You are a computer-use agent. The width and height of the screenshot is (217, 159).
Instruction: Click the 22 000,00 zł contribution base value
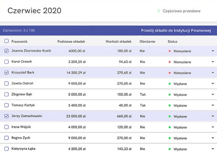coord(76,116)
